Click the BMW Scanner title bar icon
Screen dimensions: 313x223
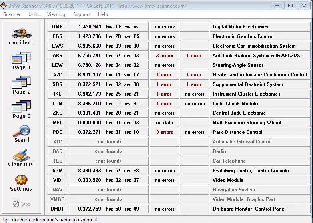3,6
